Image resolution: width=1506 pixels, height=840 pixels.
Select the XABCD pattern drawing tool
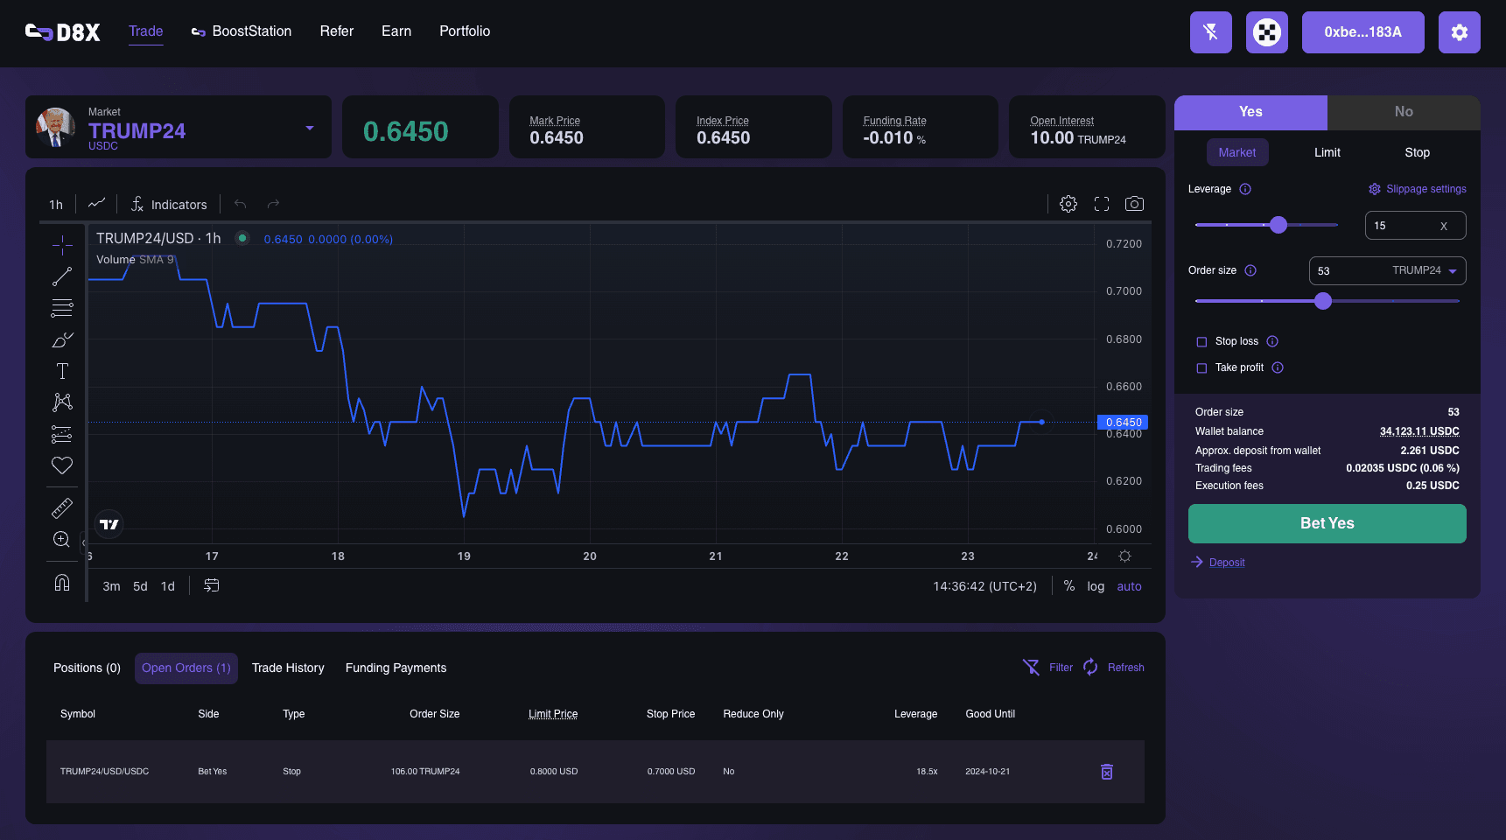[x=61, y=402]
